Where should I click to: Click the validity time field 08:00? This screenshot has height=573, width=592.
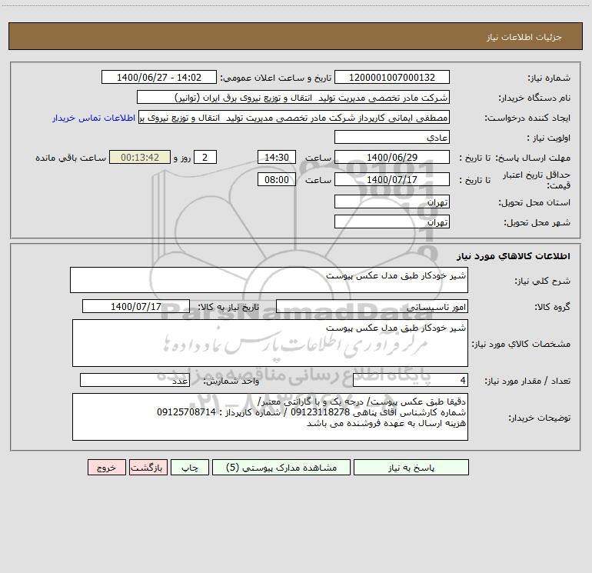coord(276,179)
